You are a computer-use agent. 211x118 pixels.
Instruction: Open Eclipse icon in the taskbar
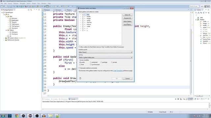pyautogui.click(x=30, y=116)
